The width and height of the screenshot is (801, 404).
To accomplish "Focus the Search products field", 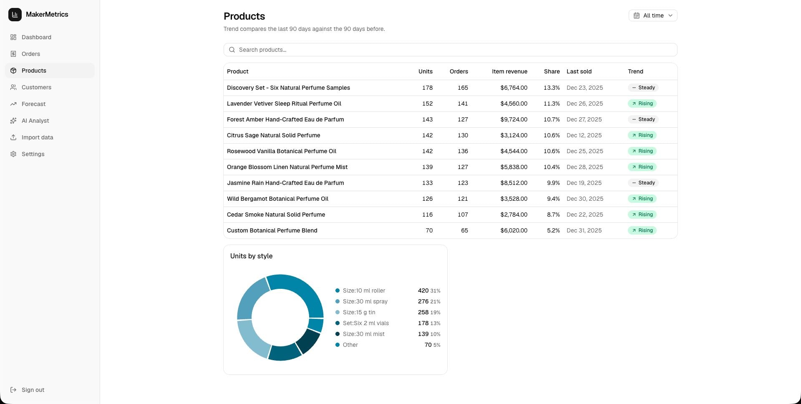I will 451,50.
